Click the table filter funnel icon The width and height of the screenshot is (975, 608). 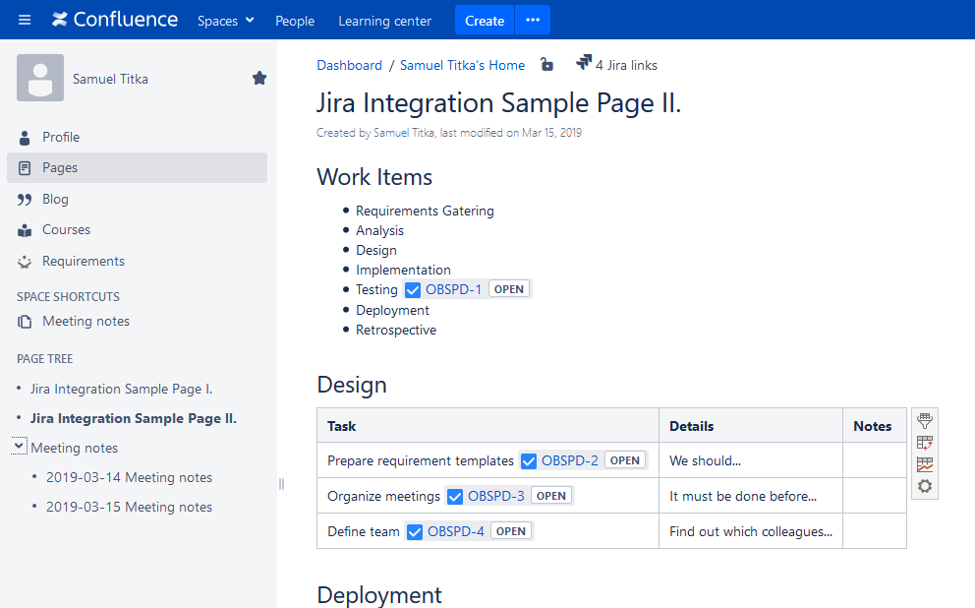point(924,420)
